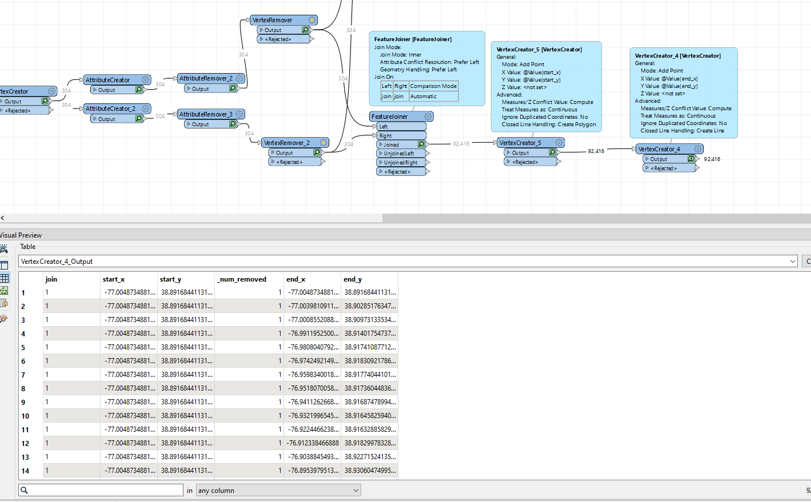811x502 pixels.
Task: Open AttributeCreator_2 gear settings icon
Action: (x=145, y=109)
